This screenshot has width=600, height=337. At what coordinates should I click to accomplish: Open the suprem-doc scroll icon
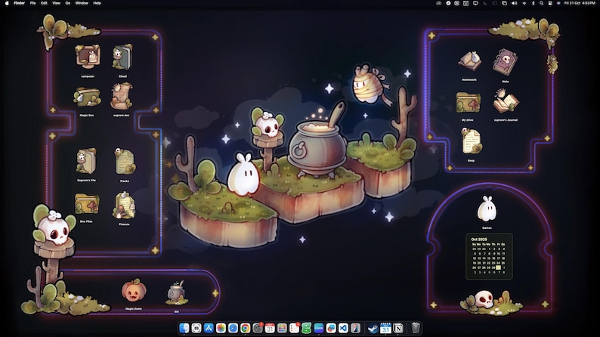click(122, 97)
